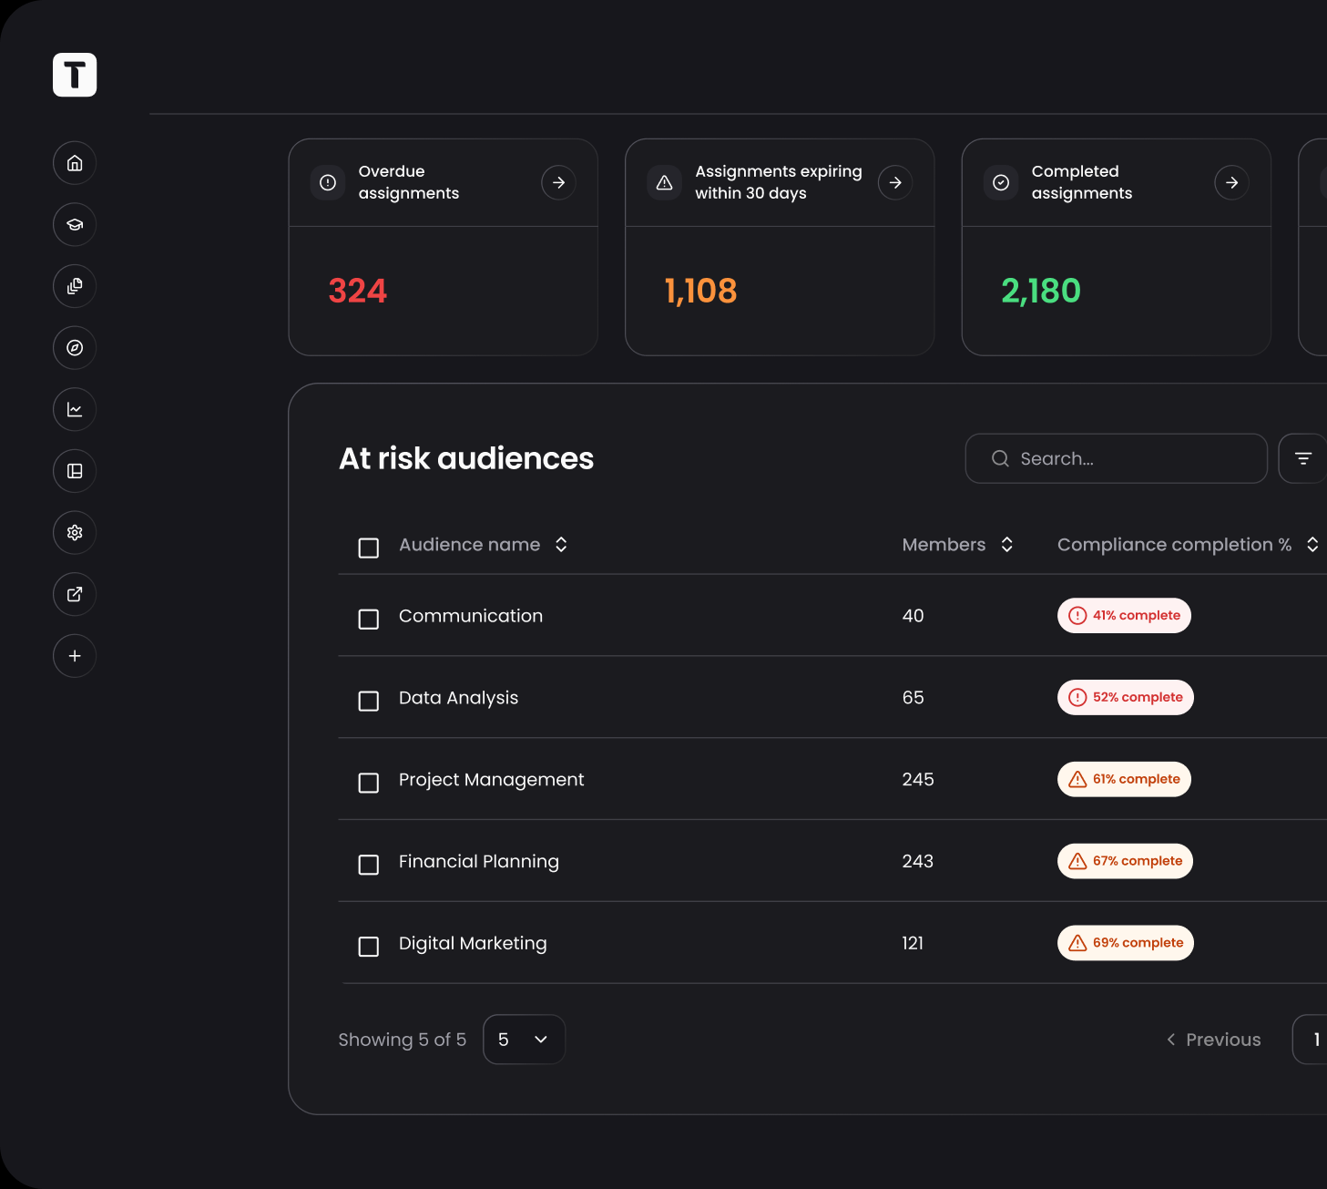Screen dimensions: 1327x1189
Task: Open the settings gear icon
Action: [x=75, y=532]
